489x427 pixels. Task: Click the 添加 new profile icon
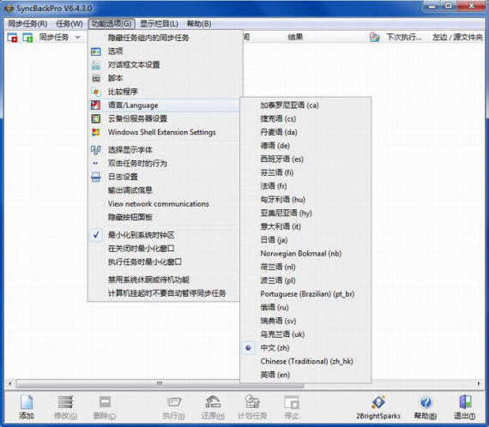[x=27, y=402]
